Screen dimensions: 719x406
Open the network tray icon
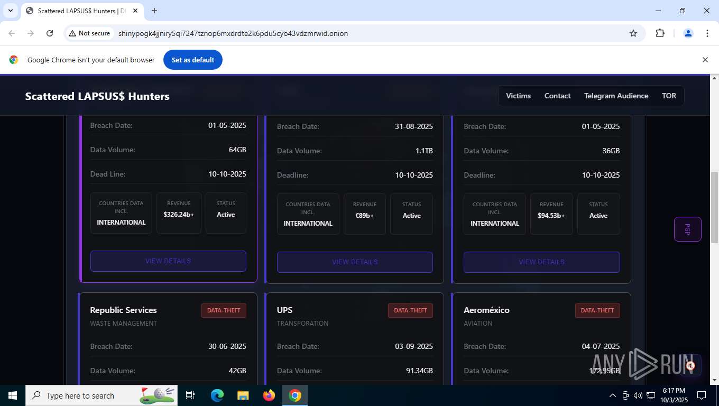(x=650, y=395)
